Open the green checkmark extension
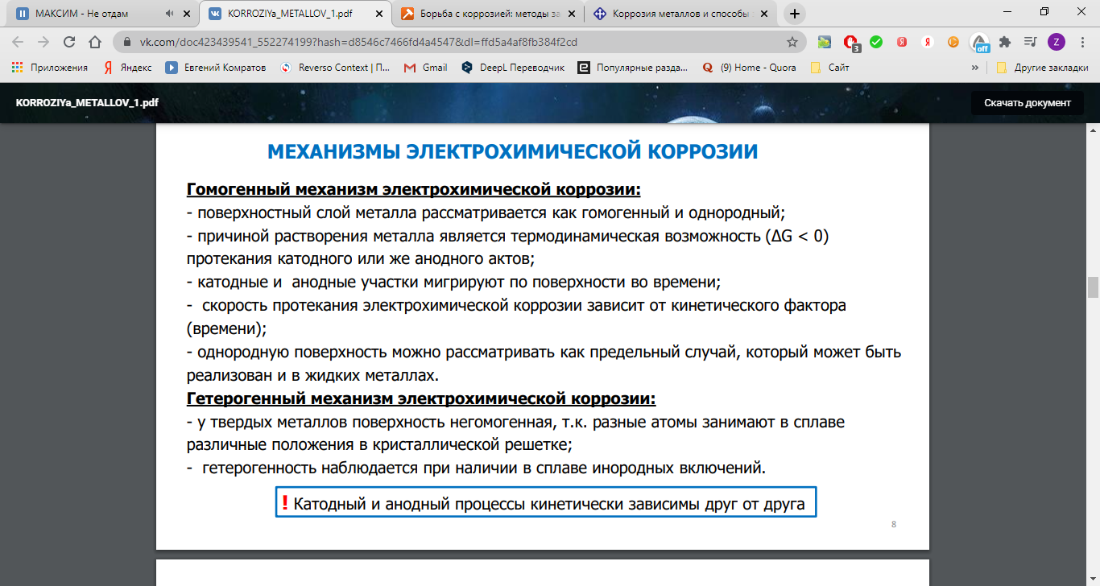This screenshot has width=1100, height=586. 876,42
